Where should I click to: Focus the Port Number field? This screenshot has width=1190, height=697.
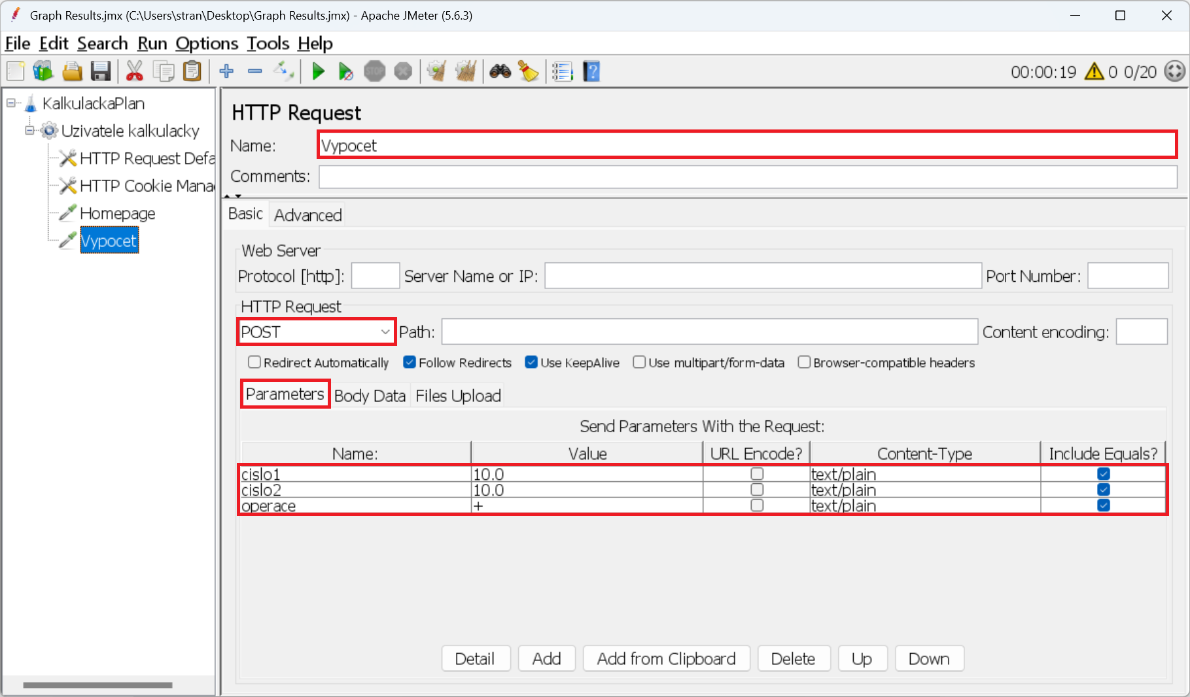(1128, 276)
